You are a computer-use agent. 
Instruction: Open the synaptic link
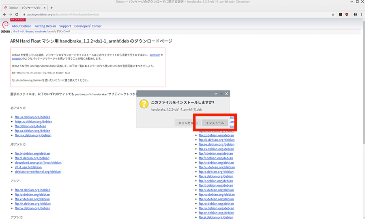coord(17,59)
